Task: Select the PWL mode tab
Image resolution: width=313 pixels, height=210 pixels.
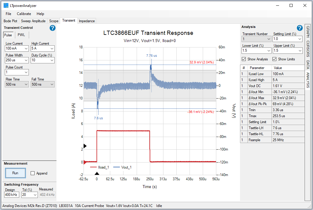Action: point(21,35)
